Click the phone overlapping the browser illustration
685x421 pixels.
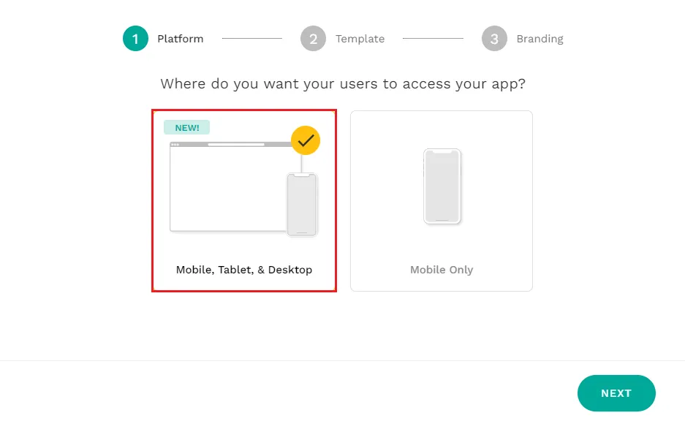pos(302,205)
